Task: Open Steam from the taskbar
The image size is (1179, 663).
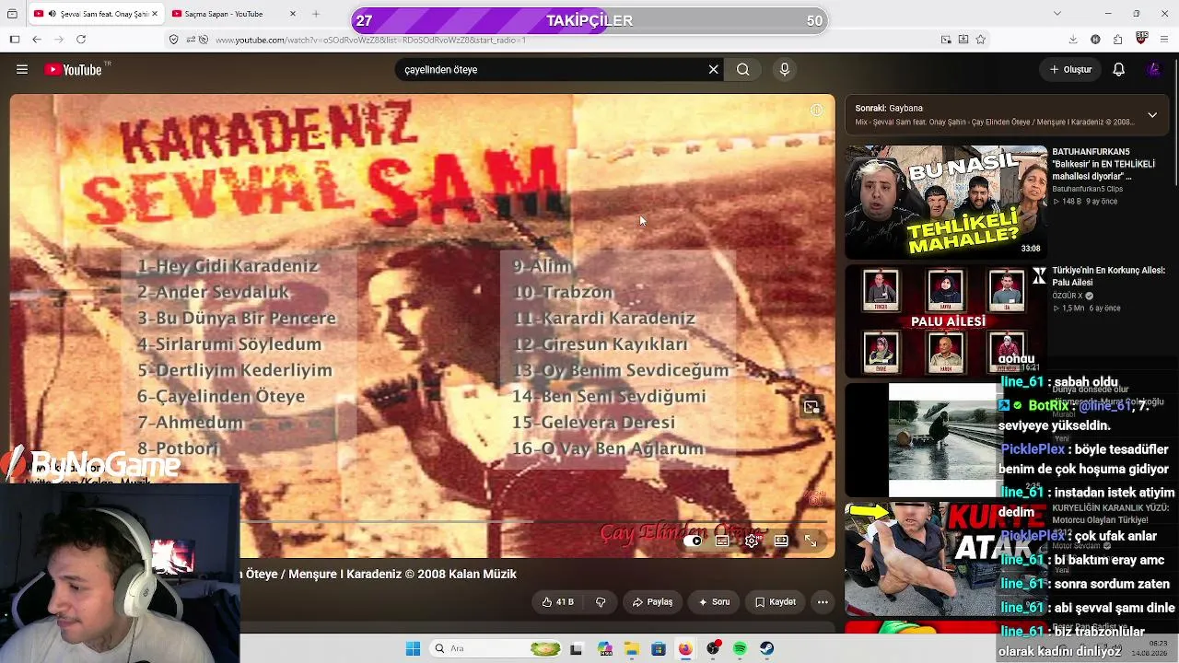Action: pyautogui.click(x=767, y=648)
